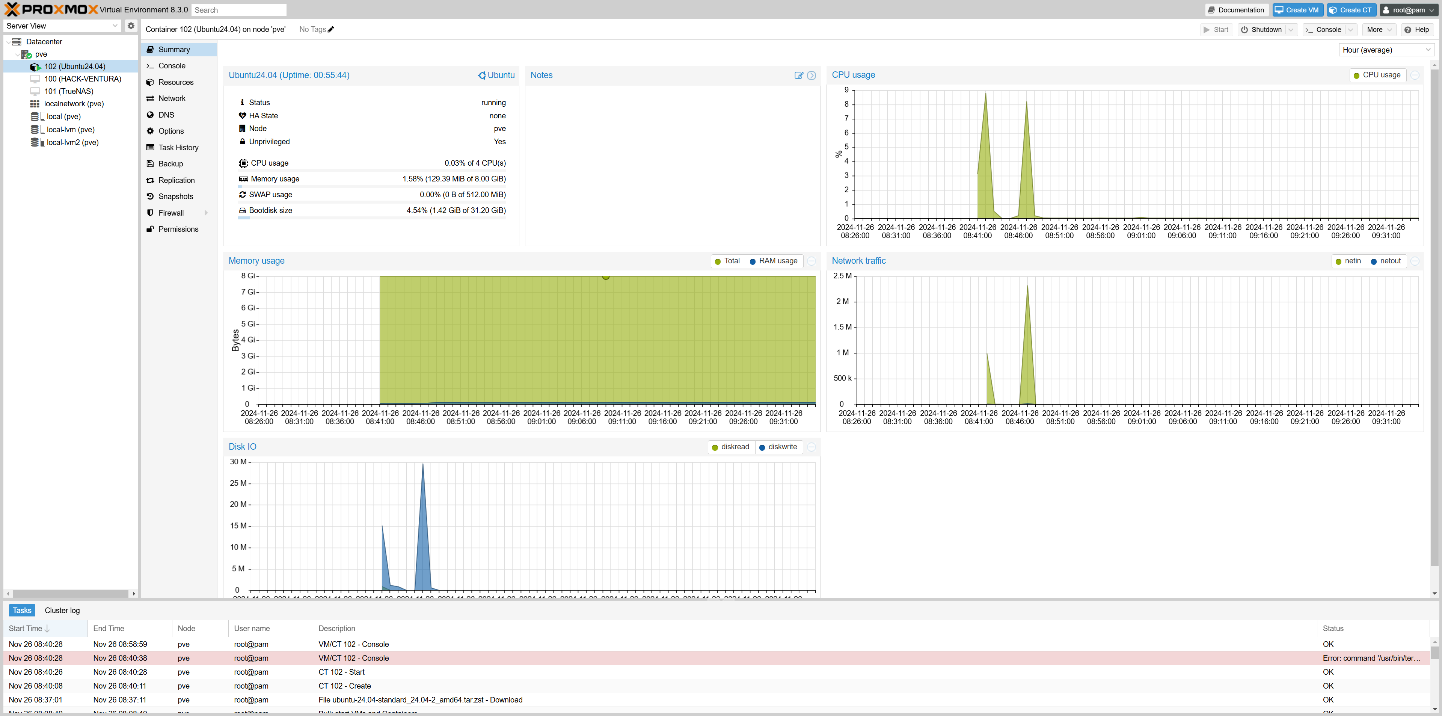Click the top Search input field
This screenshot has width=1442, height=716.
(238, 10)
